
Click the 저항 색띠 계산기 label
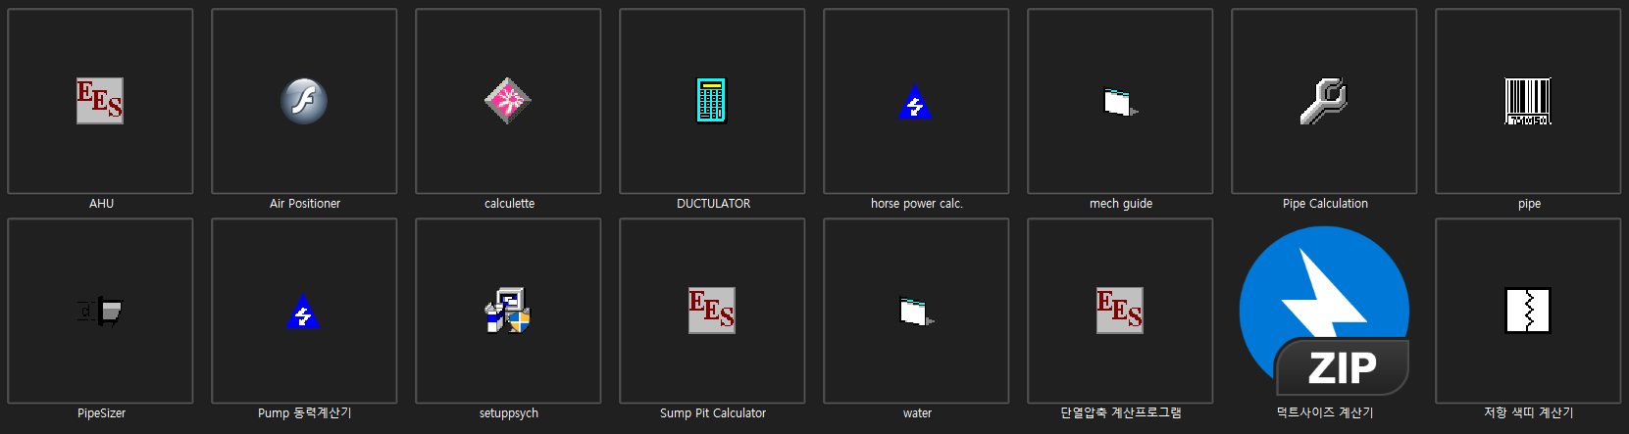1529,413
